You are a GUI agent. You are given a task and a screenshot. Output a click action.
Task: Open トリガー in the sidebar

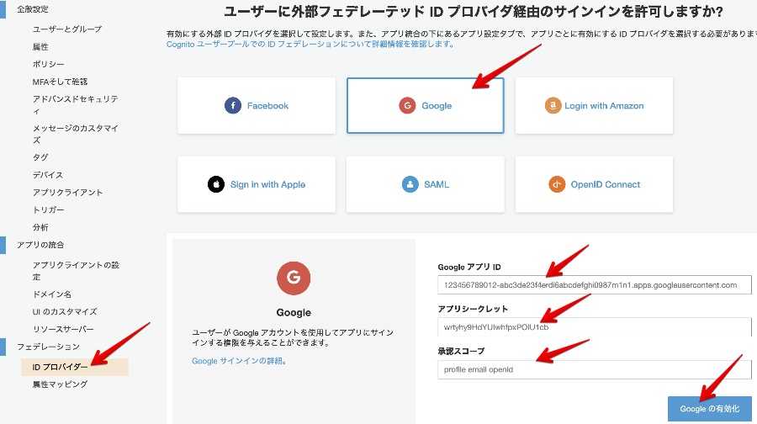[x=48, y=209]
